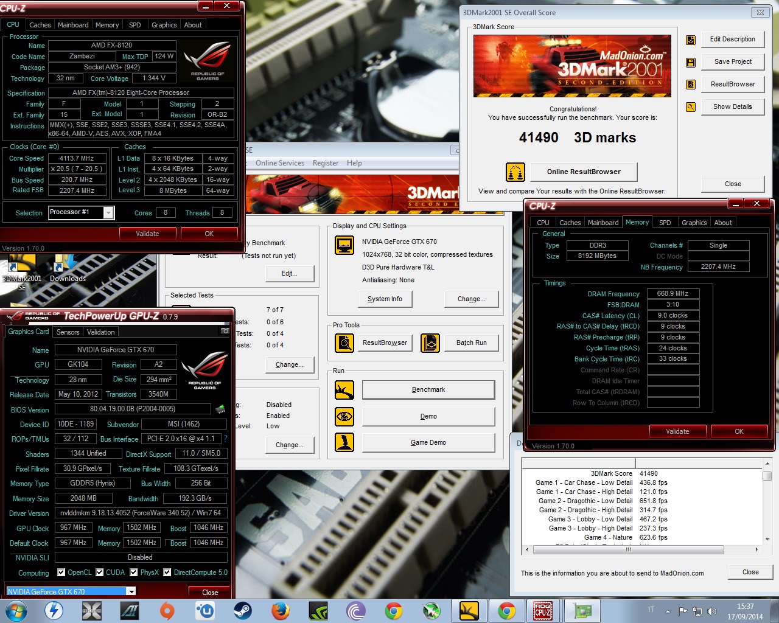
Task: Open the Graphics tab in right CPU-Z window
Action: pos(694,223)
